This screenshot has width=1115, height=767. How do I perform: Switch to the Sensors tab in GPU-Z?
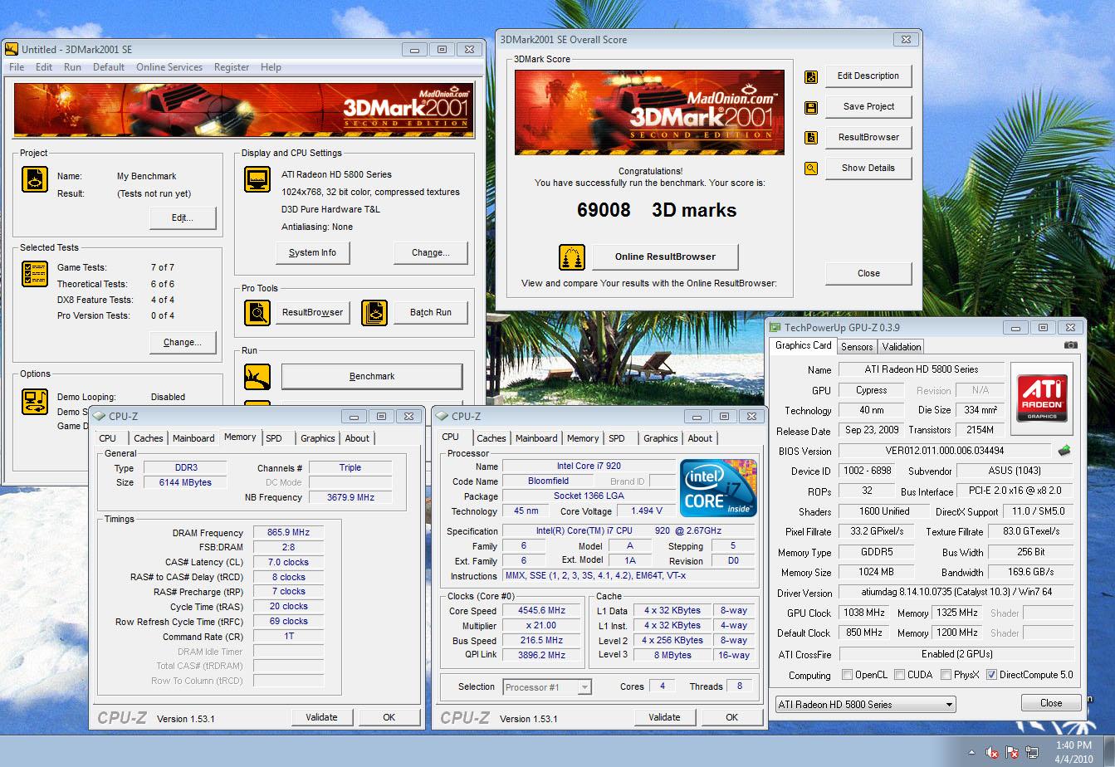[856, 347]
